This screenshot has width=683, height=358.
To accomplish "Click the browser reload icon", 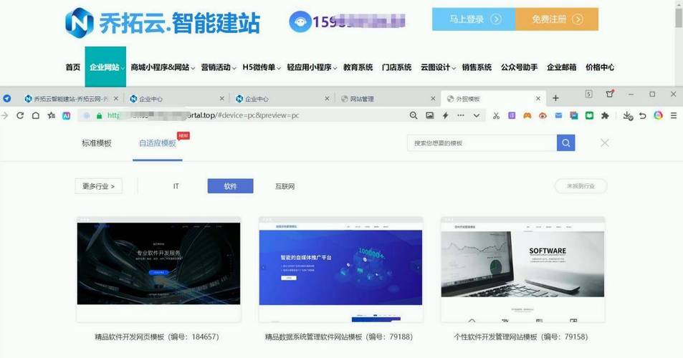I will [20, 115].
